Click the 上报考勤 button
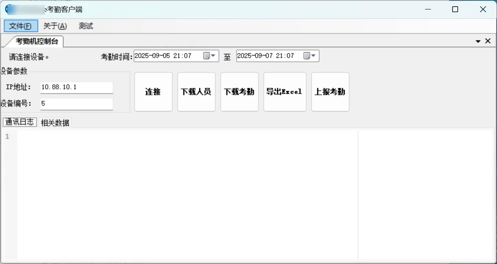 [x=330, y=92]
